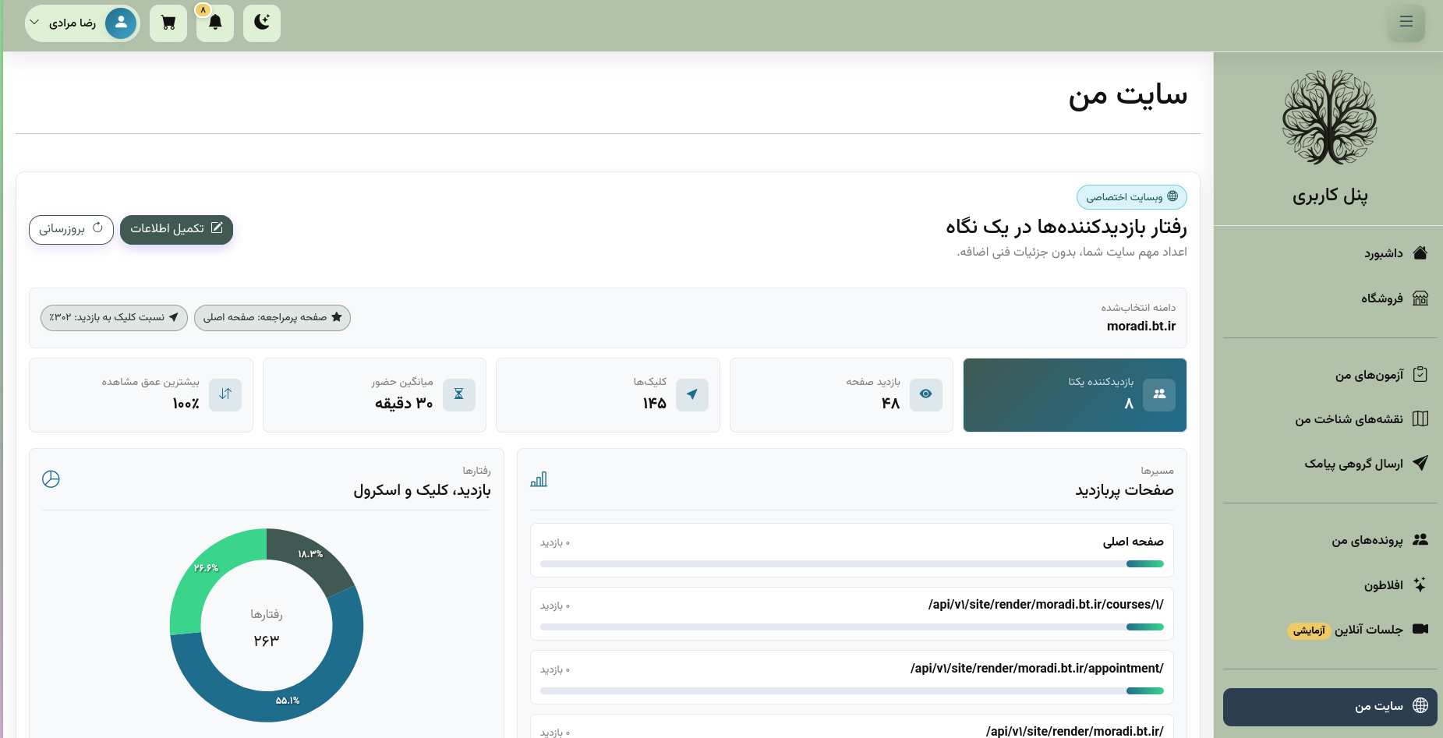Click the bar chart icon in صفحات پربازدید
Viewport: 1443px width, 738px height.
click(539, 479)
